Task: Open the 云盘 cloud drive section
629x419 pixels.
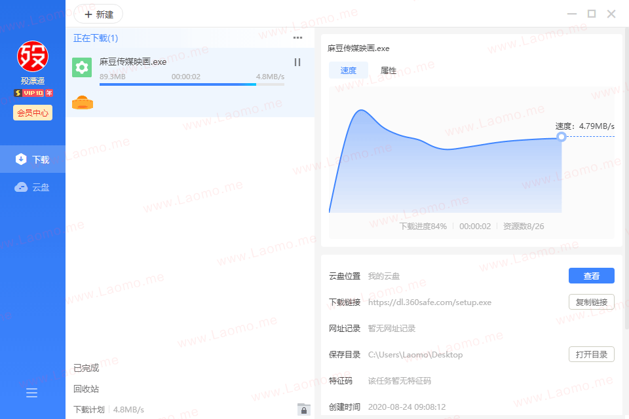Action: [x=33, y=187]
